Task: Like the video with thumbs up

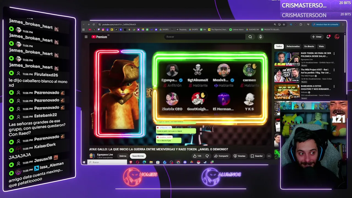Action: (x=195, y=156)
